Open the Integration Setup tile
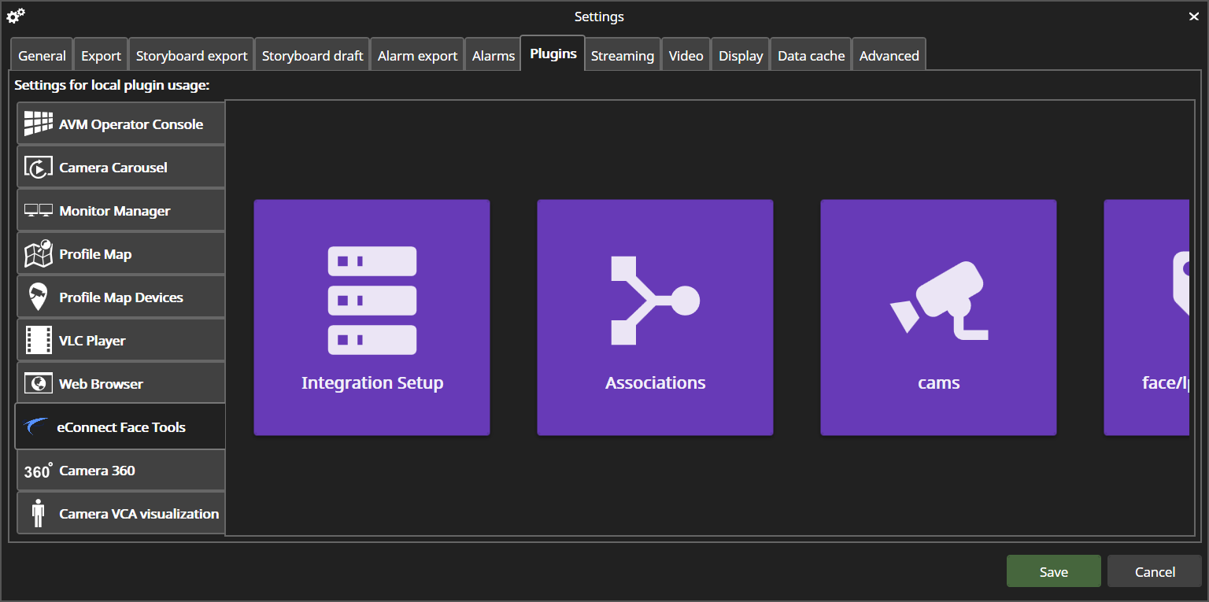The width and height of the screenshot is (1209, 602). tap(372, 317)
